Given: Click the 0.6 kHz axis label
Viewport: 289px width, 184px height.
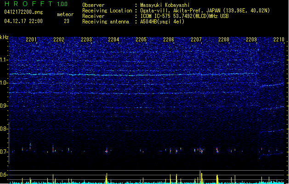Looking at the screenshot, I should (x=4, y=175).
